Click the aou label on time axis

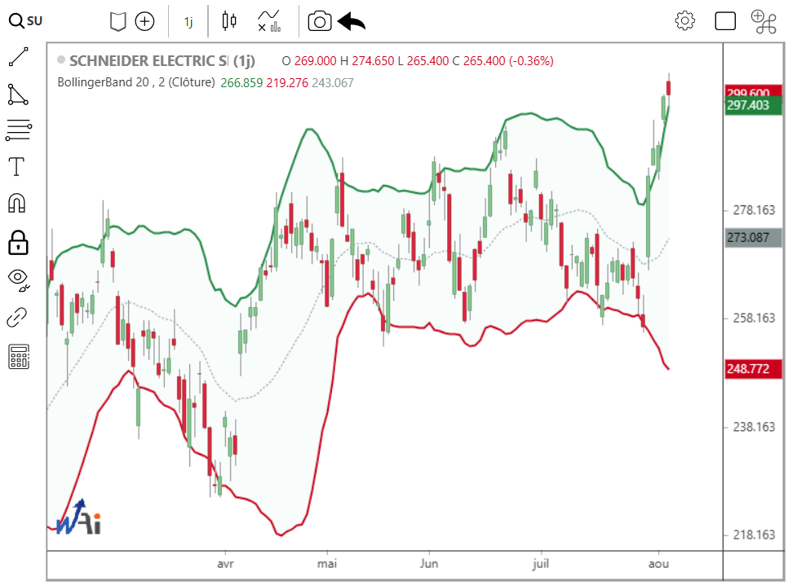pos(658,564)
